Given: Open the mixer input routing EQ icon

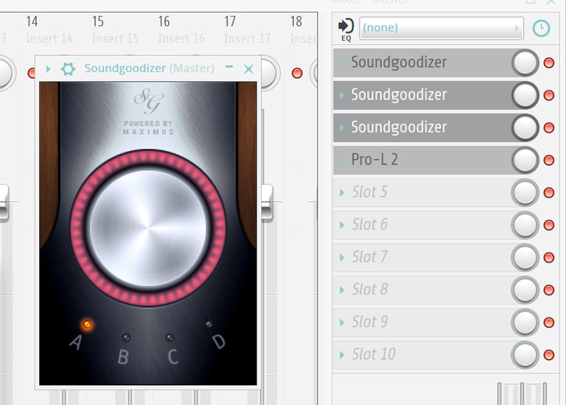Looking at the screenshot, I should [x=346, y=29].
